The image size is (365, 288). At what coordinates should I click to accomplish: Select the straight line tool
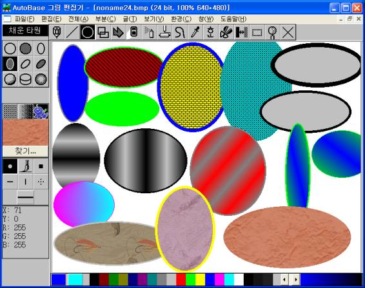72,32
